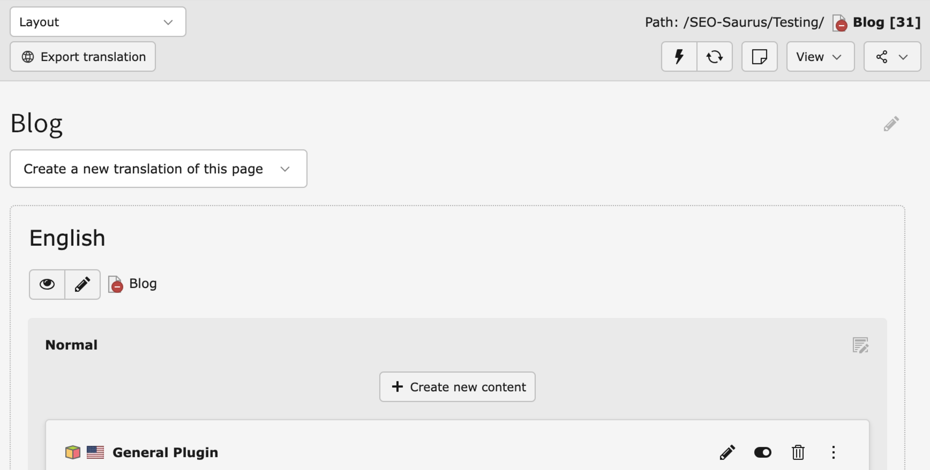930x470 pixels.
Task: Click the share icon dropdown
Action: click(892, 57)
